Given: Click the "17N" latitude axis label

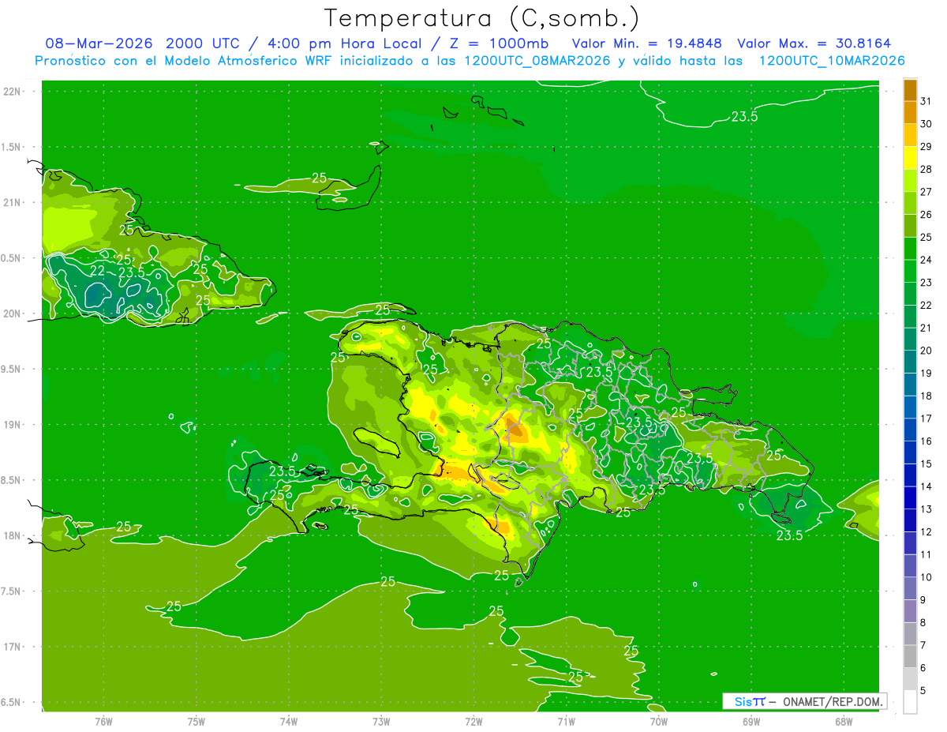Looking at the screenshot, I should [x=13, y=648].
